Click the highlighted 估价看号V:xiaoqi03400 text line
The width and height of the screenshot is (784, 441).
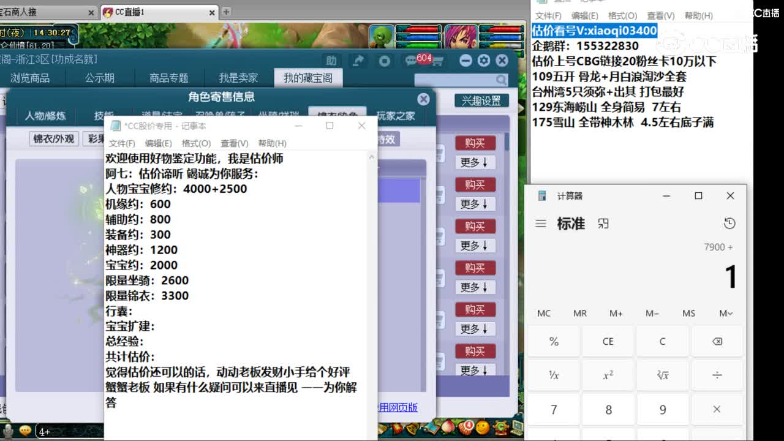pyautogui.click(x=595, y=31)
